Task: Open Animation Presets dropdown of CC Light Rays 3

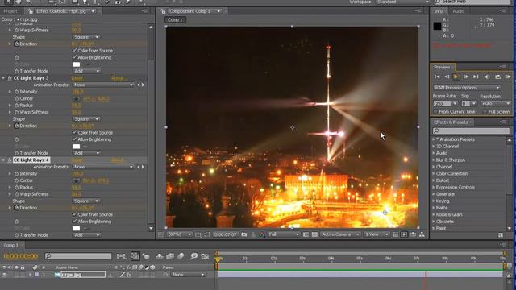Action: 103,85
